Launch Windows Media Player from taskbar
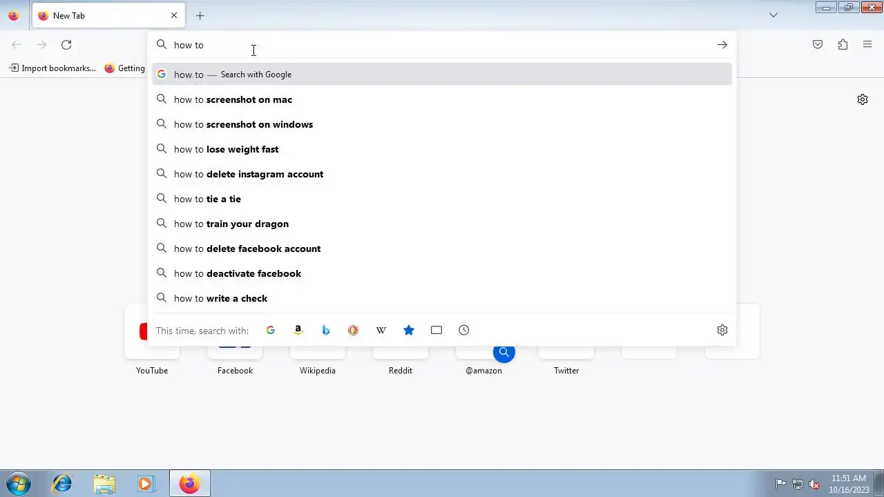 tap(146, 484)
